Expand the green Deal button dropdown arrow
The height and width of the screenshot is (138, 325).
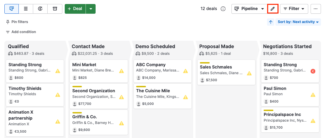pyautogui.click(x=91, y=9)
